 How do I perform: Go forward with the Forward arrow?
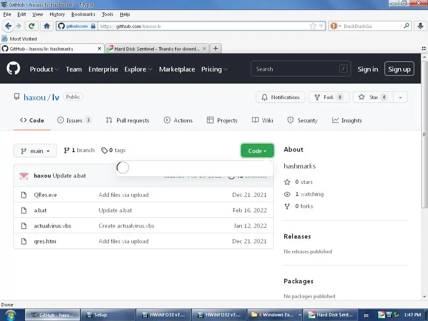pyautogui.click(x=18, y=26)
